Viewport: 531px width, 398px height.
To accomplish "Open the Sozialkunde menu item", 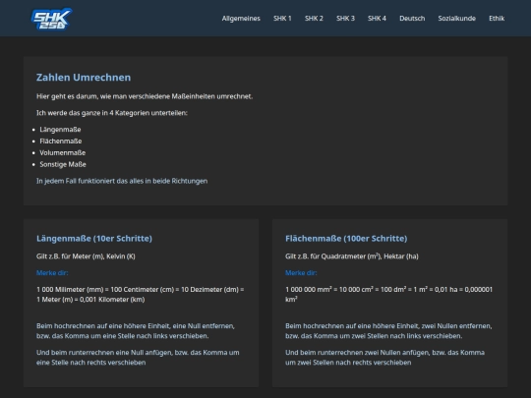I will 457,19.
